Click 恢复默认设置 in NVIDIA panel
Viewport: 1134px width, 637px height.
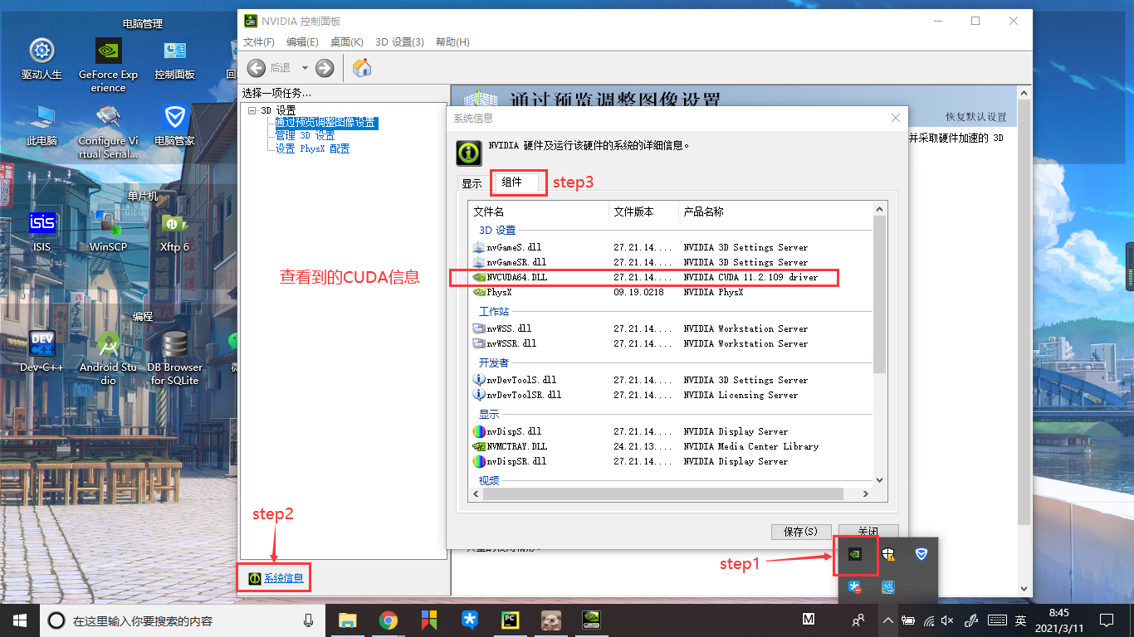[x=975, y=117]
